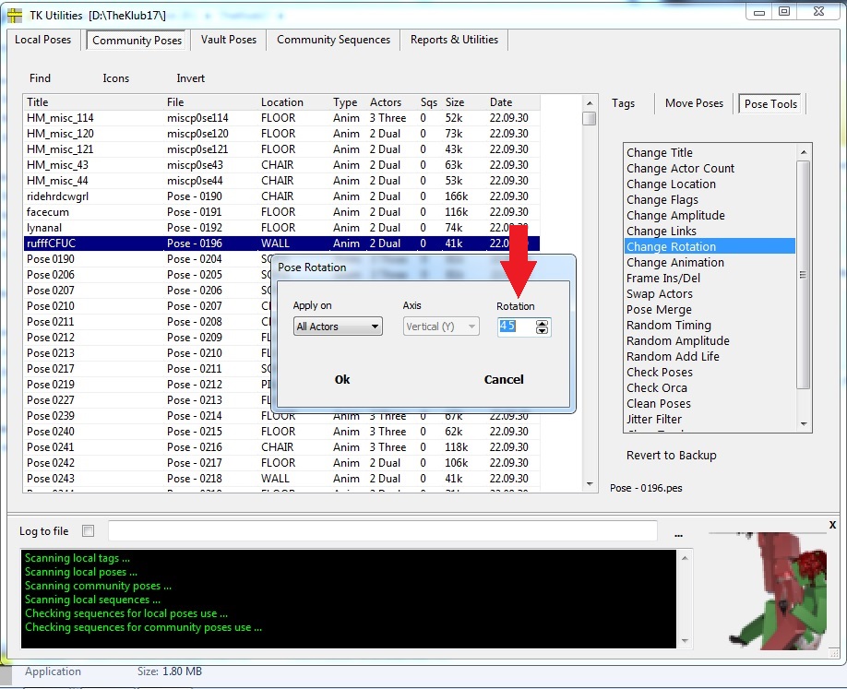Select Change Location tool
This screenshot has width=847, height=689.
pyautogui.click(x=671, y=184)
